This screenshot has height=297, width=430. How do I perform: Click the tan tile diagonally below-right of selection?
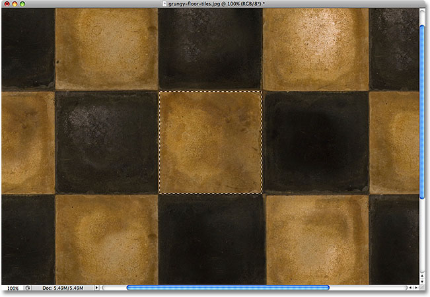point(316,239)
